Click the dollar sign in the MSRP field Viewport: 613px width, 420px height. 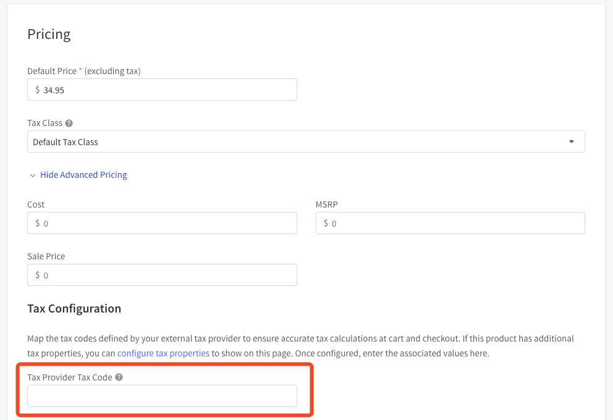[326, 223]
